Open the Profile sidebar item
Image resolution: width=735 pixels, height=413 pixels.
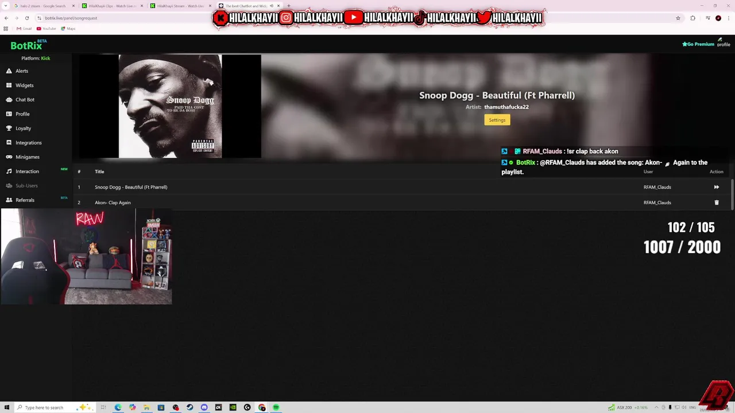pos(18,114)
